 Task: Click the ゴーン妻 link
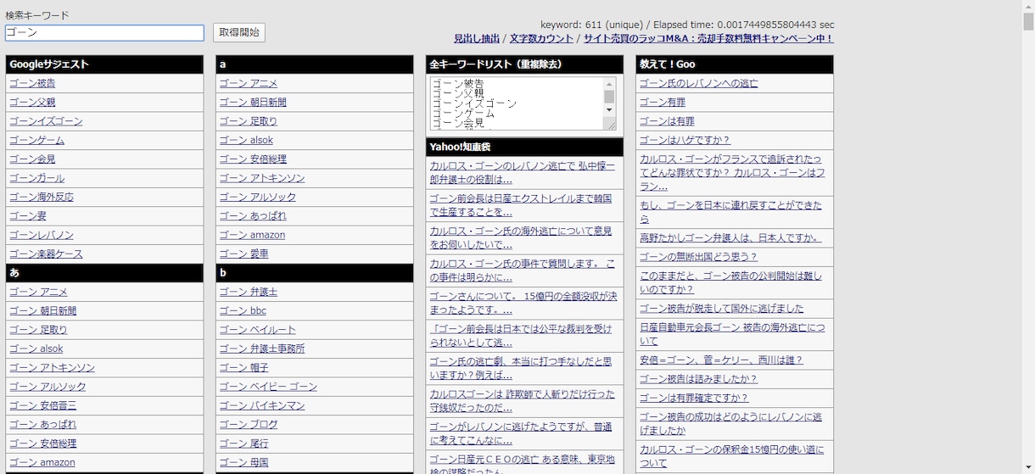tap(28, 215)
